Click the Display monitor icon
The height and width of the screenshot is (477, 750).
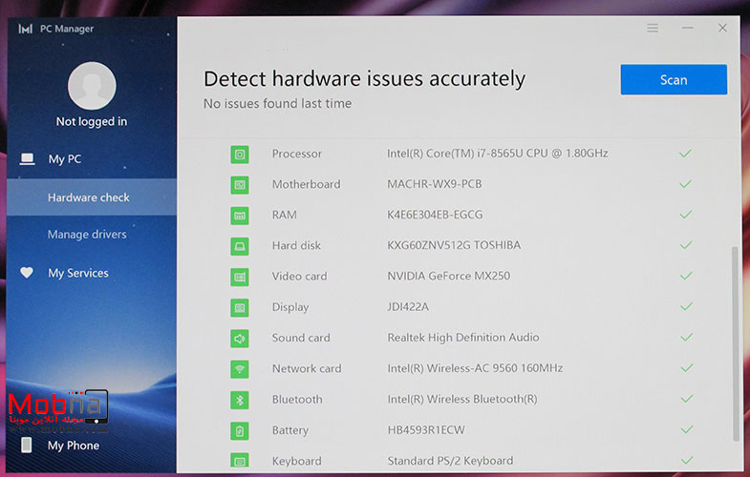(x=240, y=307)
